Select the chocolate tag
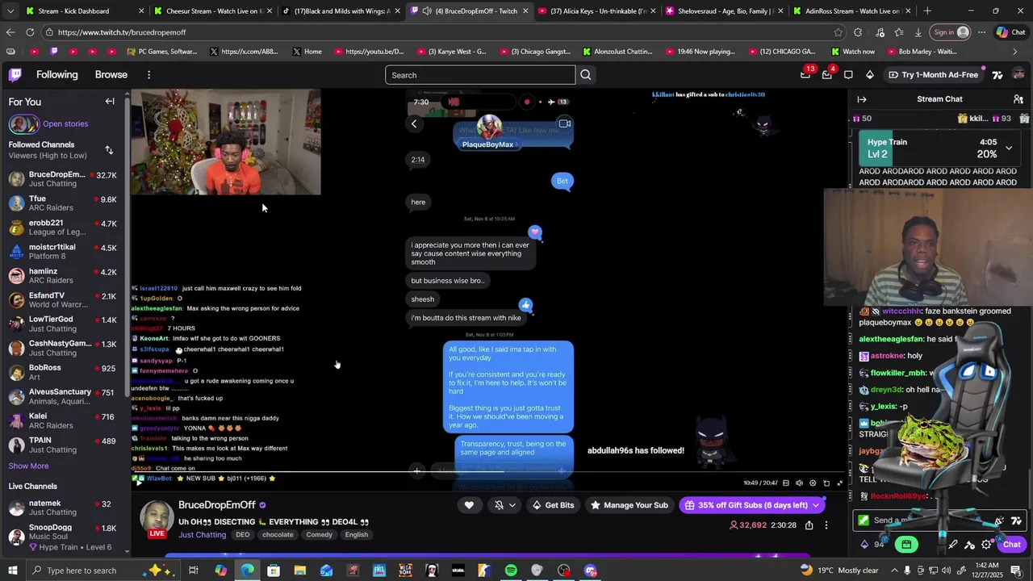 coord(278,535)
